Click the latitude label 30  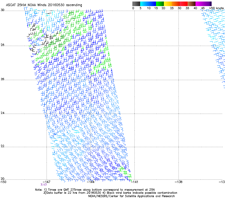2,10
